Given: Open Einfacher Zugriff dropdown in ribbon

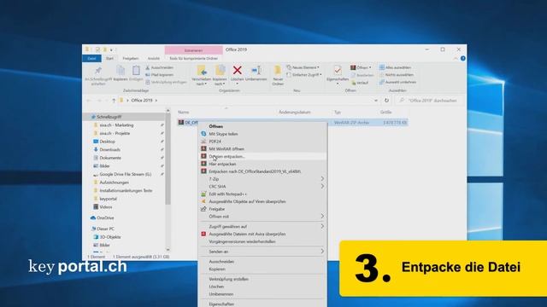Looking at the screenshot, I should 304,75.
